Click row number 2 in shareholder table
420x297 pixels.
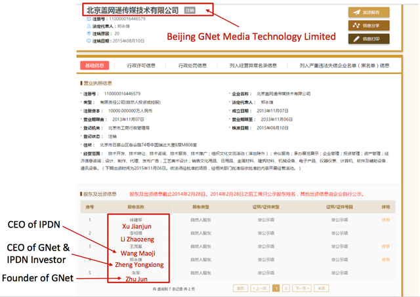coord(90,233)
